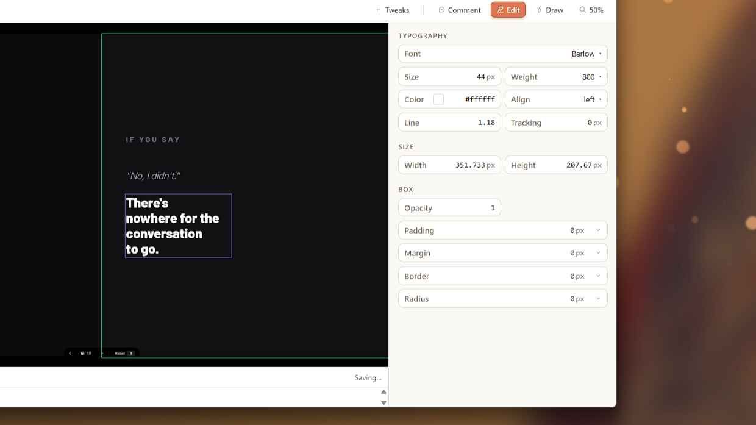Expand the Padding options chevron

[598, 230]
